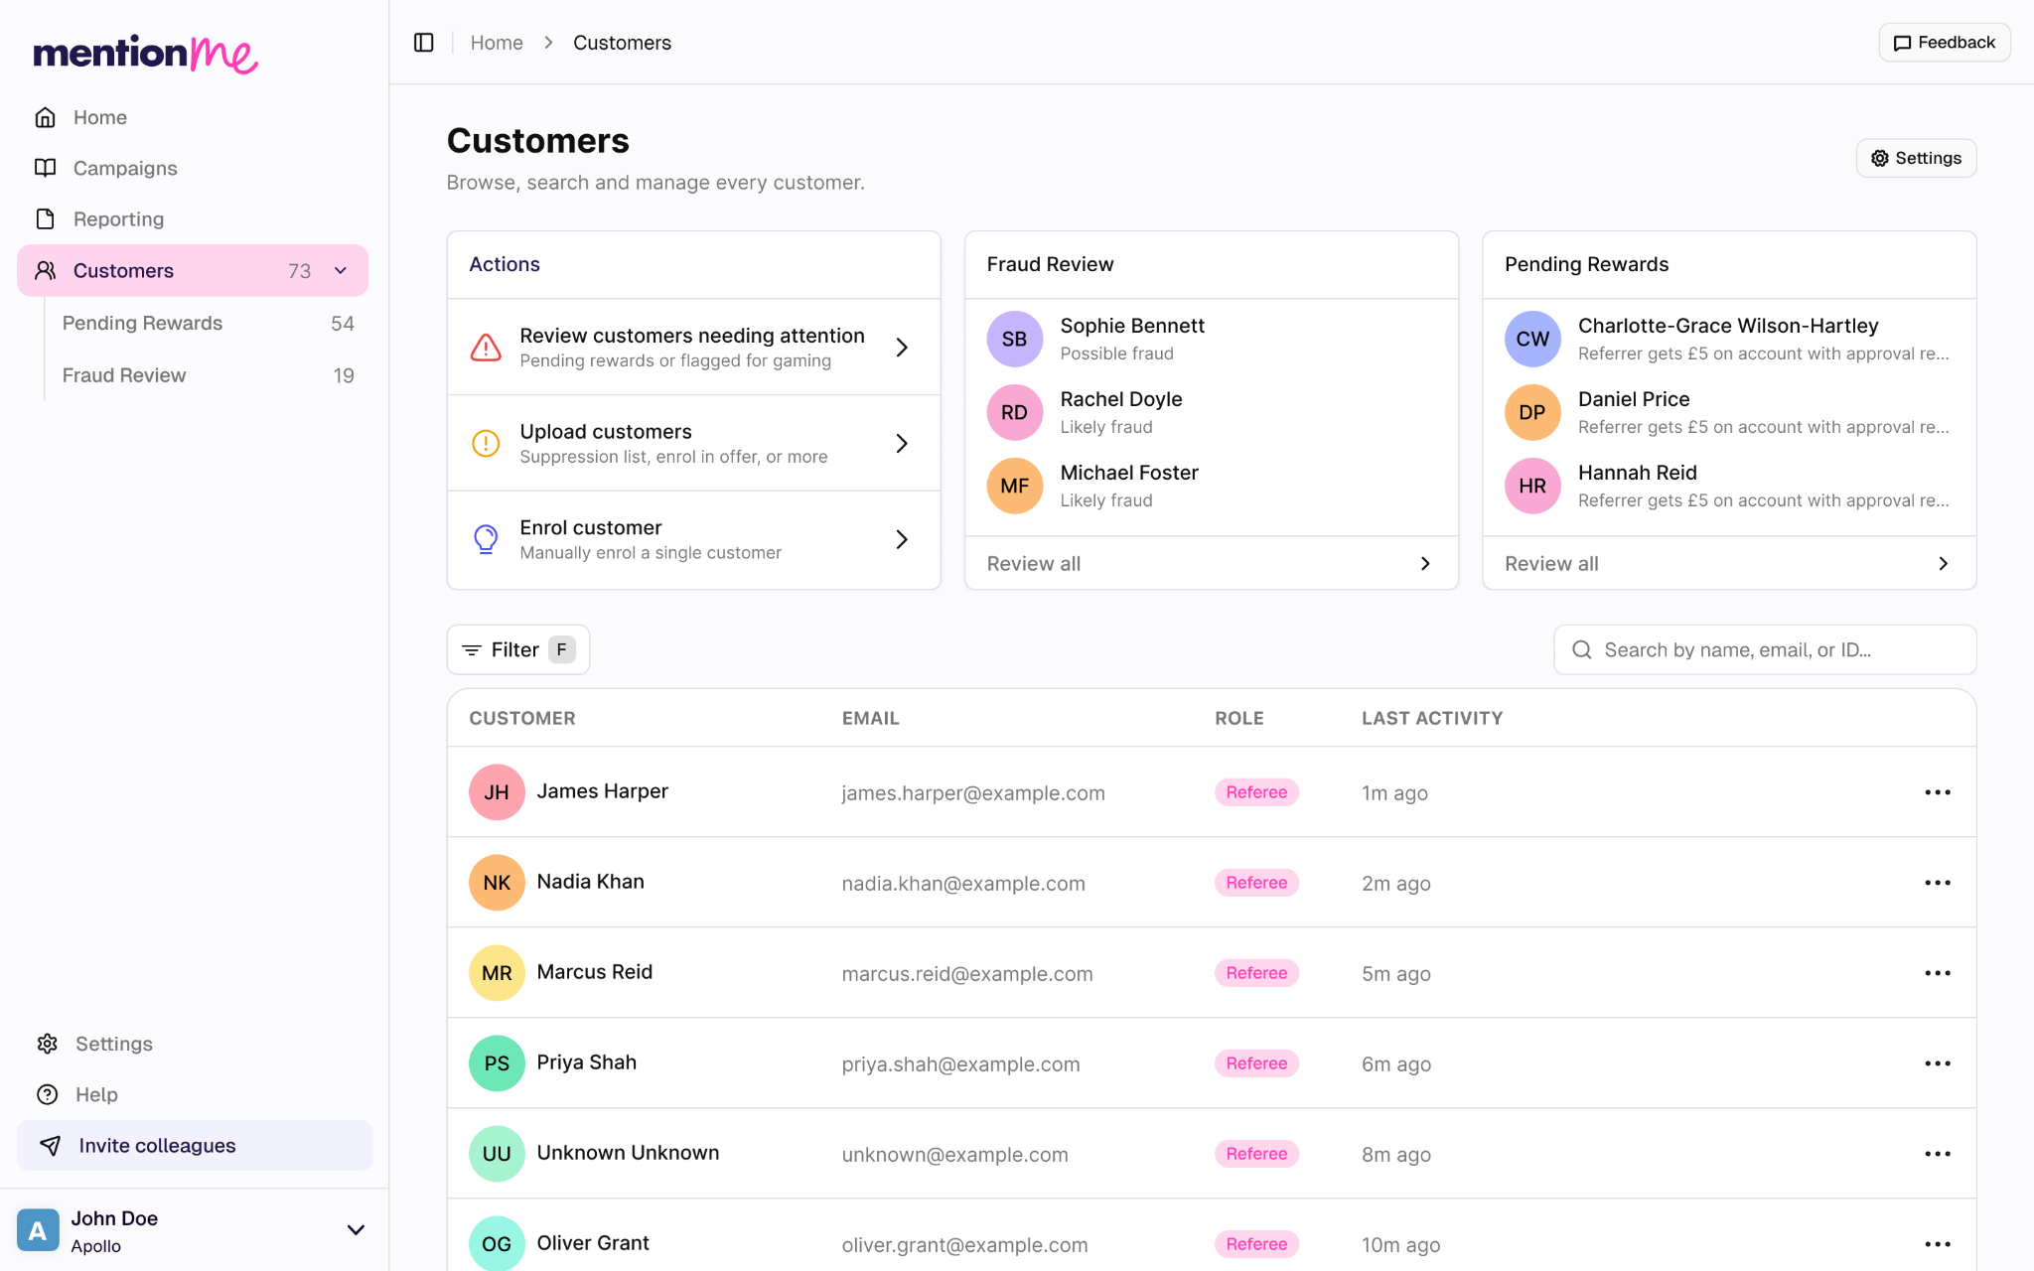This screenshot has height=1271, width=2034.
Task: Click the Feedback button
Action: 1945,43
